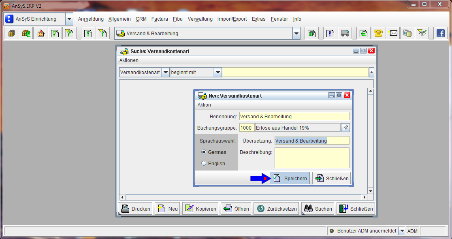The width and height of the screenshot is (452, 239).
Task: Click the yellow telephone toolbar icon
Action: 378,33
